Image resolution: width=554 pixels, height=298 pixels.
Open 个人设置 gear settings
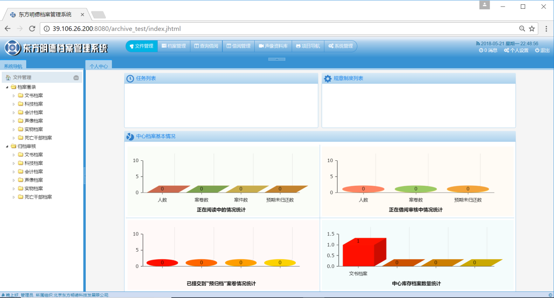point(516,50)
